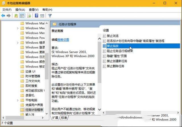The height and width of the screenshot is (127, 182).
Task: Click the folder icon next to 附件管理器
Action: point(22,76)
